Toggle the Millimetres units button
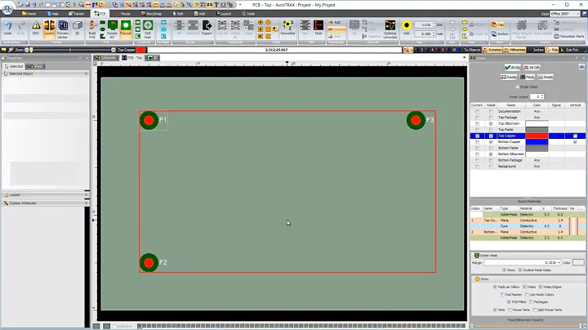The image size is (588, 330). pos(514,50)
